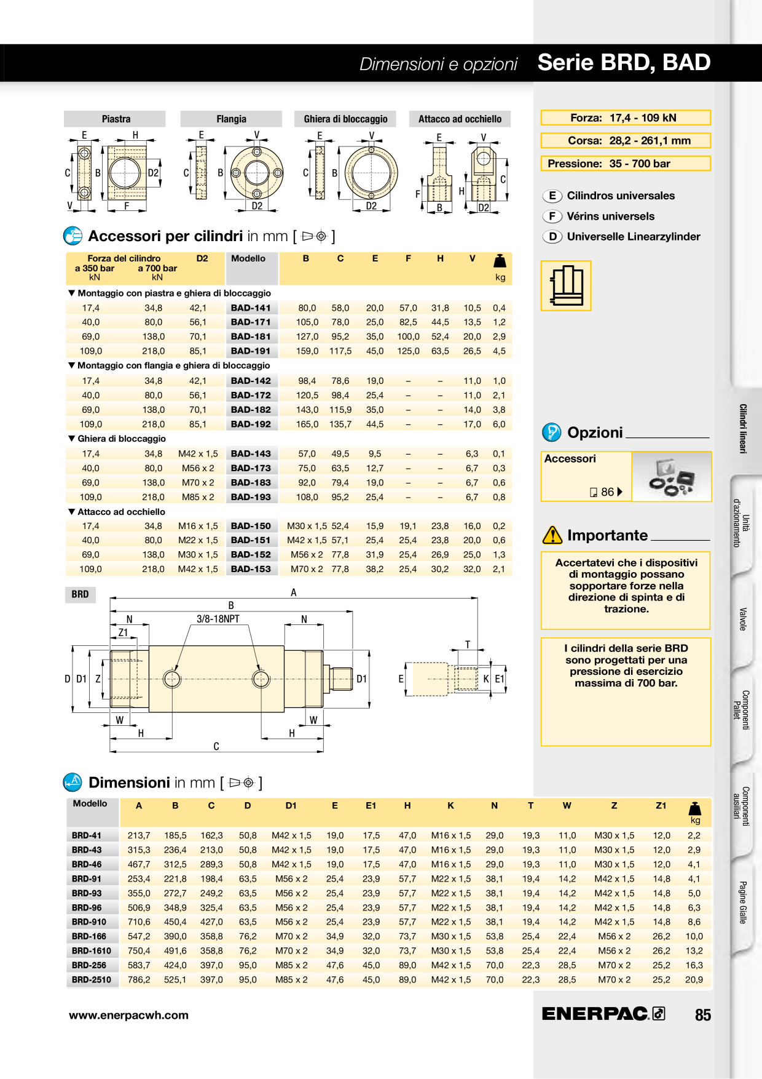The image size is (762, 1079).
Task: Click the Cilindros universales text
Action: point(621,196)
